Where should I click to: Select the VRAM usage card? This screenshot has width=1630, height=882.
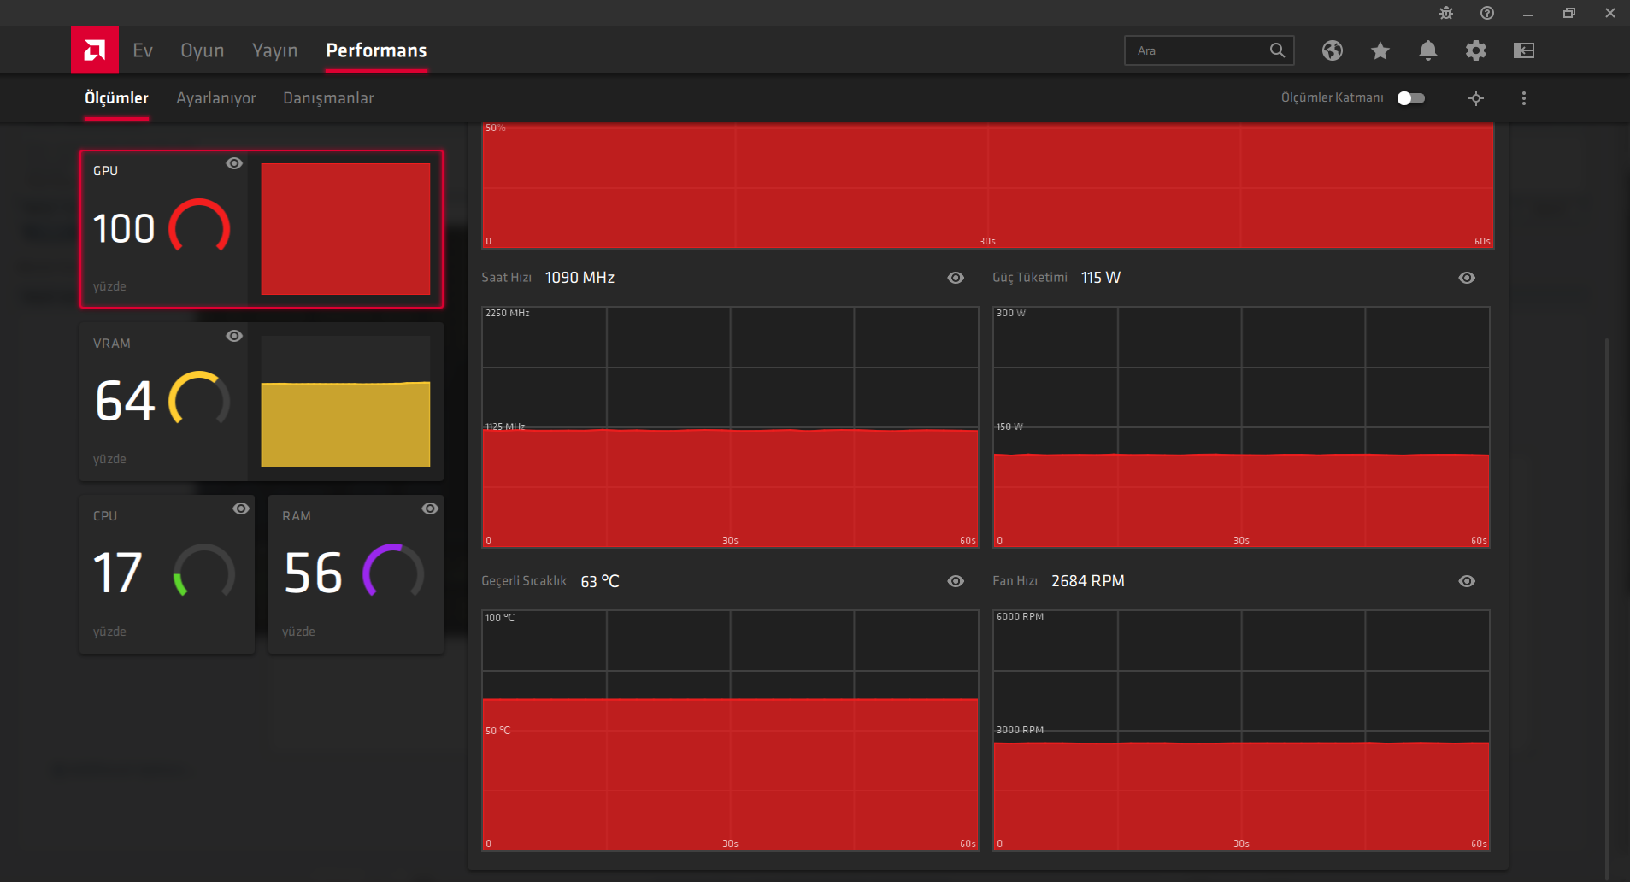(x=262, y=402)
